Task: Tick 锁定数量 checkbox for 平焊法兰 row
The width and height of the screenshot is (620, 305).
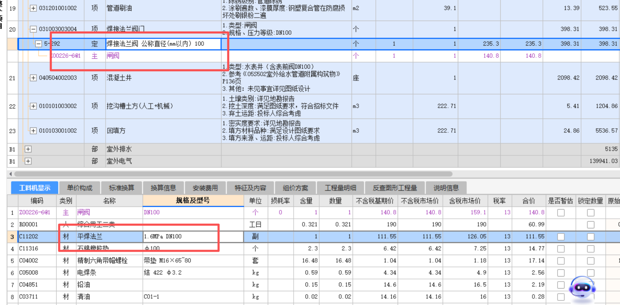Action: tap(591, 237)
